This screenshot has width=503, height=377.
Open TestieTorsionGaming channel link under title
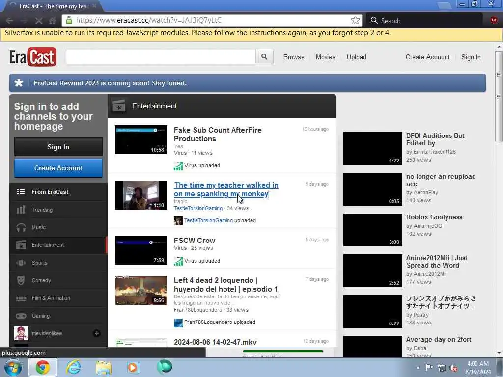point(198,208)
